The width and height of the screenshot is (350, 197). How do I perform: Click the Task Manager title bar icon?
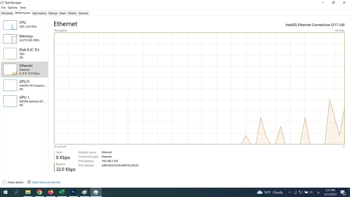point(3,3)
